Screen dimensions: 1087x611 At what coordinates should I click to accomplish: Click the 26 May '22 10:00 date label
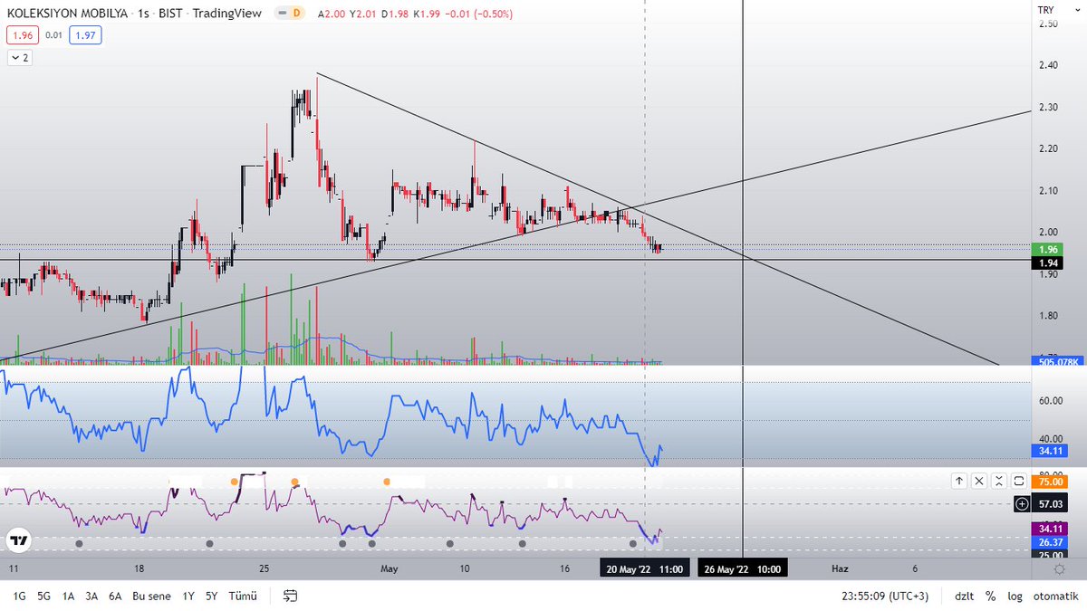[743, 569]
